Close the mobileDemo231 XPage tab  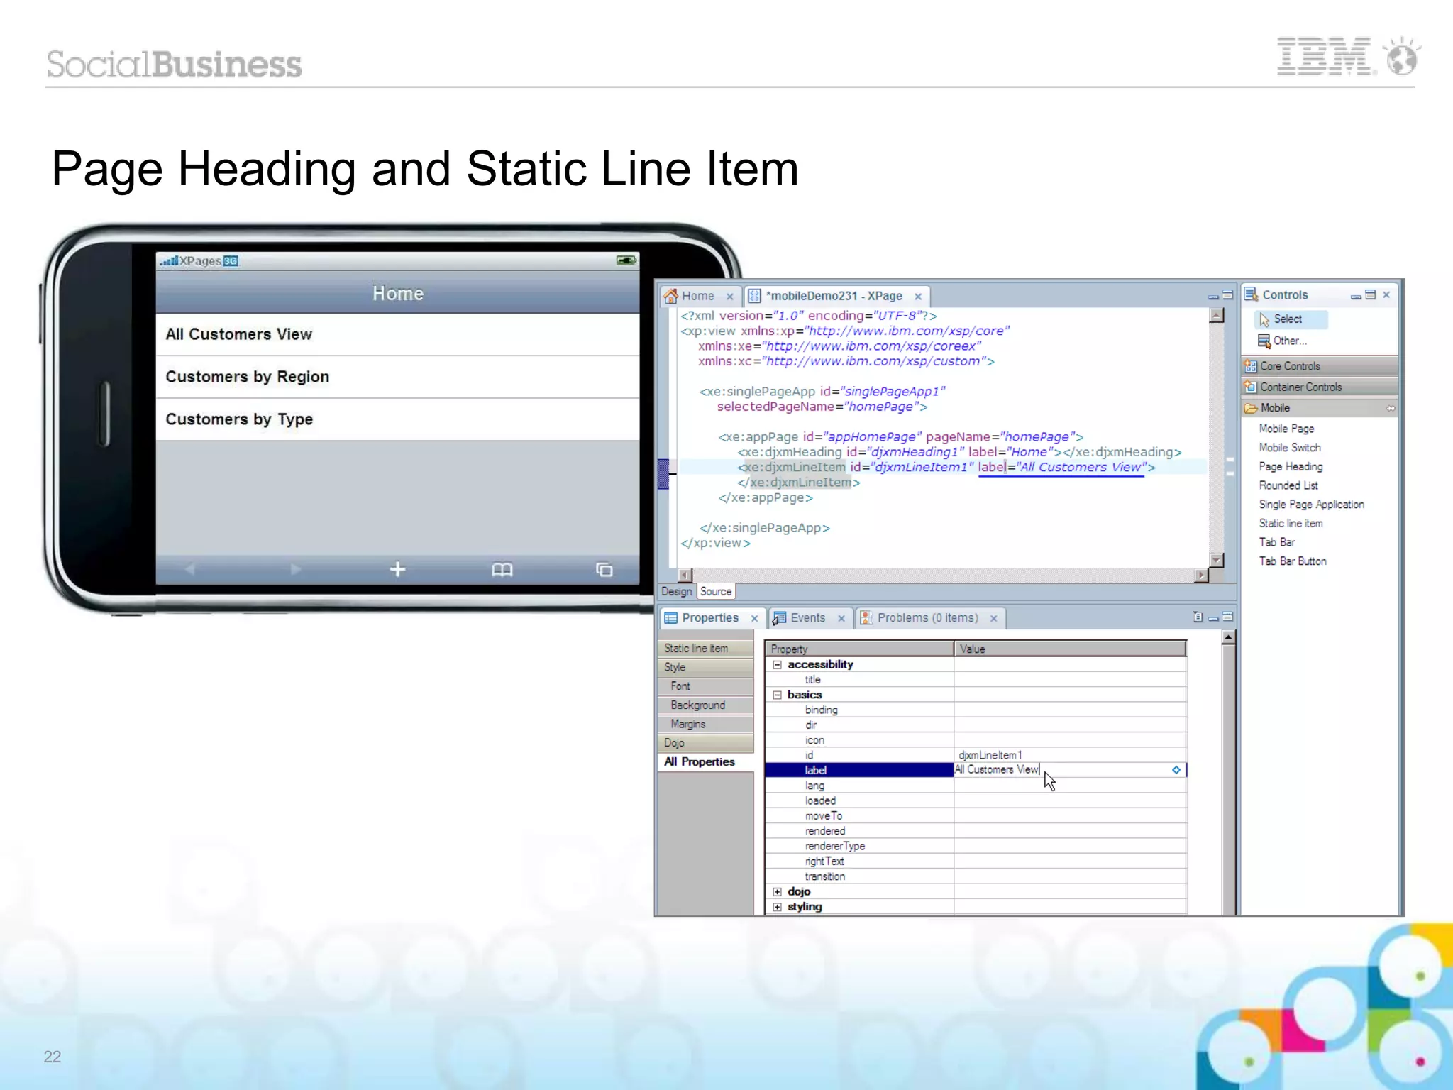coord(918,297)
